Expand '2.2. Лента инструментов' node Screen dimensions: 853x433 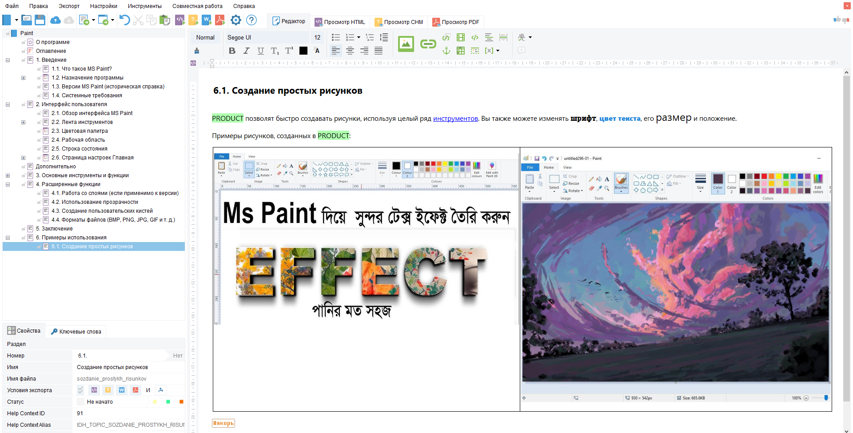[23, 122]
